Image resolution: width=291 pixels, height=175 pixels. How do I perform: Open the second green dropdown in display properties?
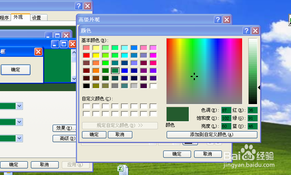19,122
